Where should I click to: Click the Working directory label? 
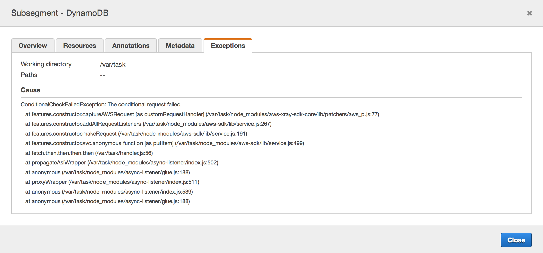click(46, 64)
